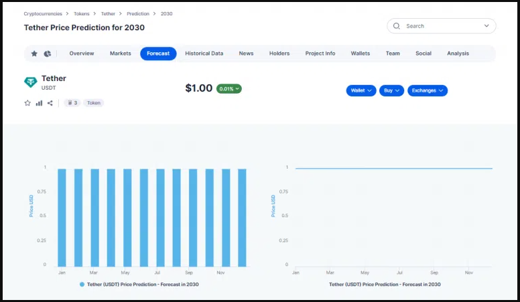The image size is (520, 302).
Task: Share Tether using the share icon
Action: point(50,102)
